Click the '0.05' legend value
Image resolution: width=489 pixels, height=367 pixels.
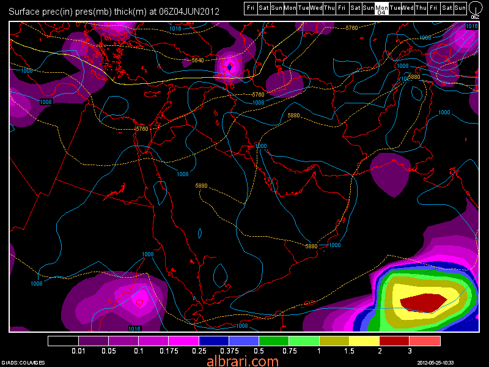point(109,351)
